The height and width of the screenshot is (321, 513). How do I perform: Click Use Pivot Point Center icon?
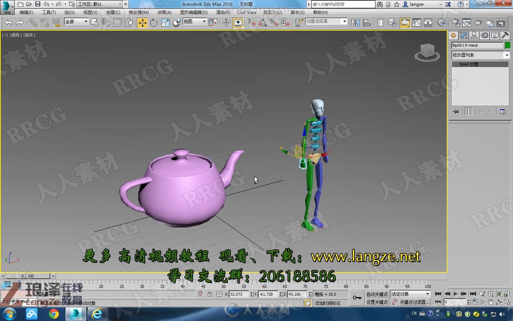coord(213,23)
